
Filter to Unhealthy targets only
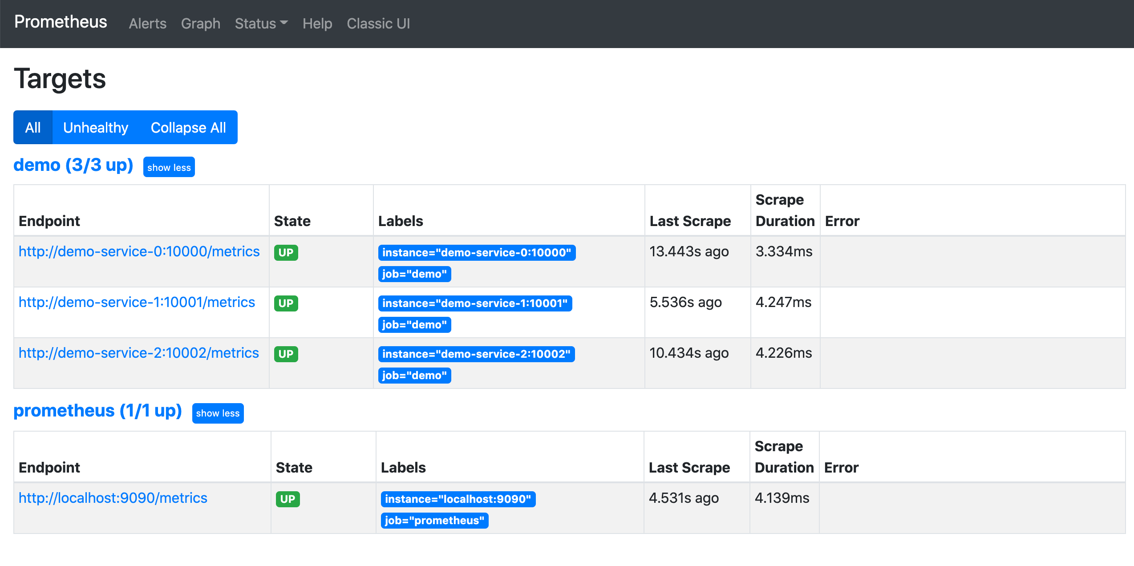[96, 128]
